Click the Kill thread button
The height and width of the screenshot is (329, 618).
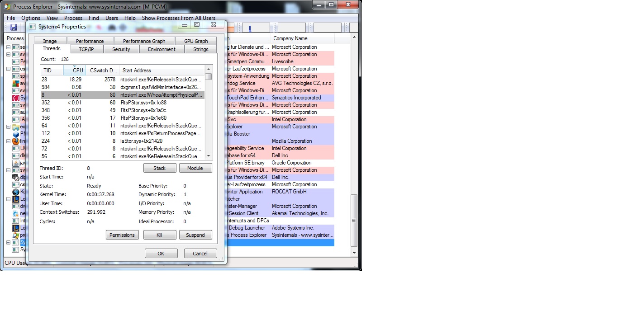pyautogui.click(x=159, y=235)
